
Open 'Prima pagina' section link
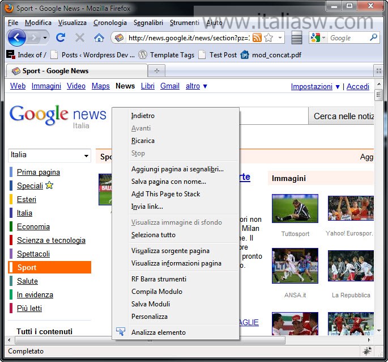pos(39,172)
